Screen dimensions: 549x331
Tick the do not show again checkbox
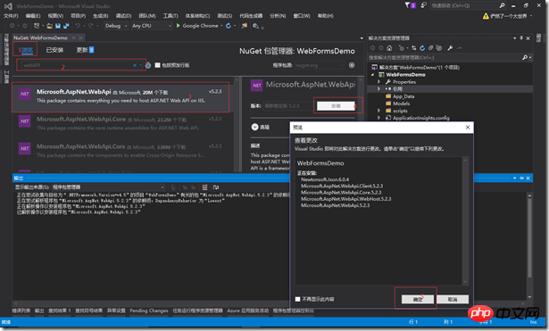pyautogui.click(x=297, y=299)
